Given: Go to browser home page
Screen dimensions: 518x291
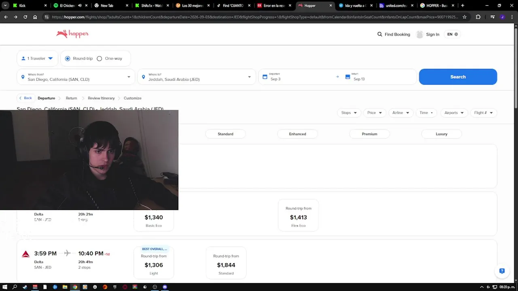Looking at the screenshot, I should tap(35, 17).
